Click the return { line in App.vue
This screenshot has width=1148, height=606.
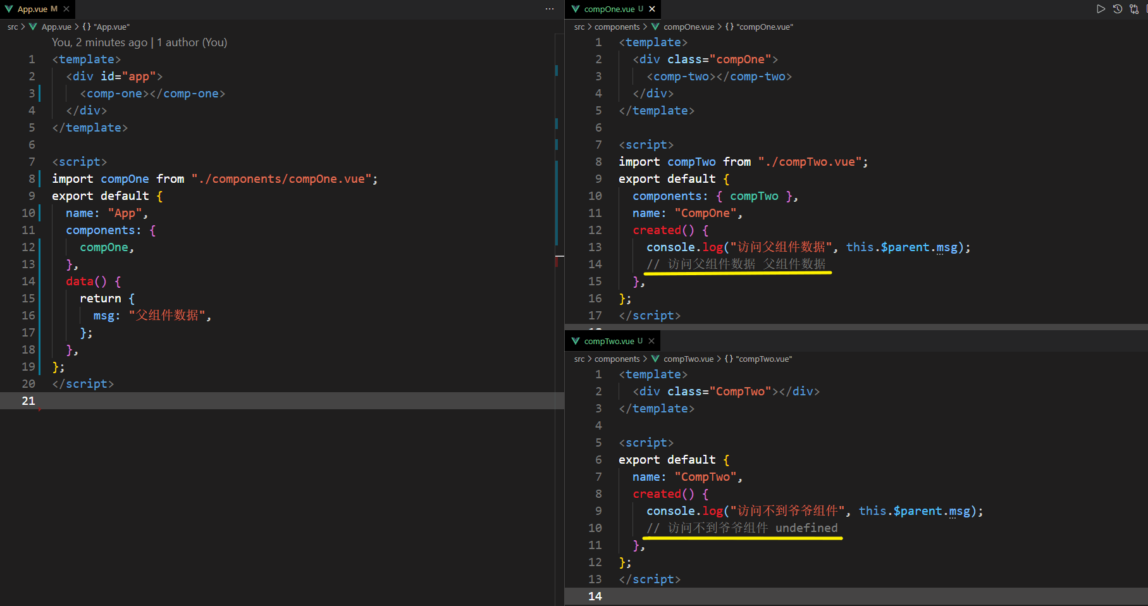107,299
